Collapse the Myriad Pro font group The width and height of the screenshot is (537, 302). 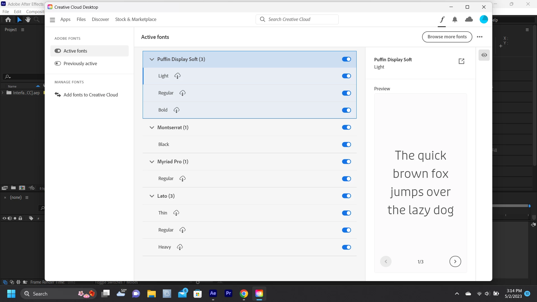tap(152, 162)
